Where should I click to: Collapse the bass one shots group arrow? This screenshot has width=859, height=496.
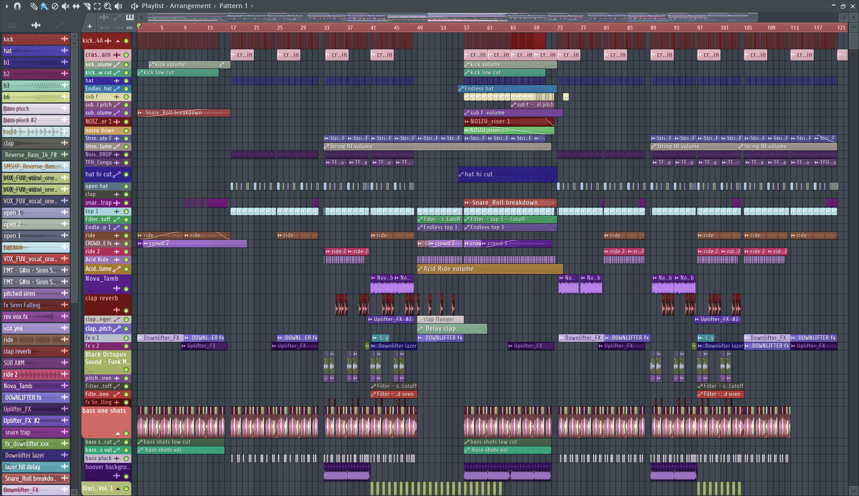pos(118,433)
